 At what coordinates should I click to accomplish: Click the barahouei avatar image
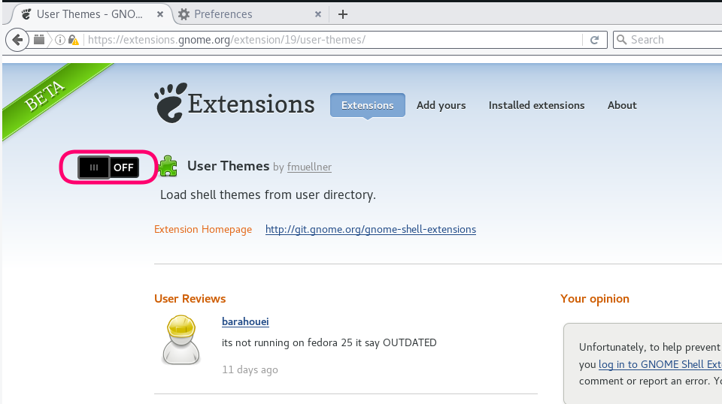[x=181, y=340]
